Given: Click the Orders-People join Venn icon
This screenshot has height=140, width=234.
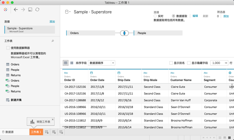Looking at the screenshot, I should pyautogui.click(x=124, y=33).
